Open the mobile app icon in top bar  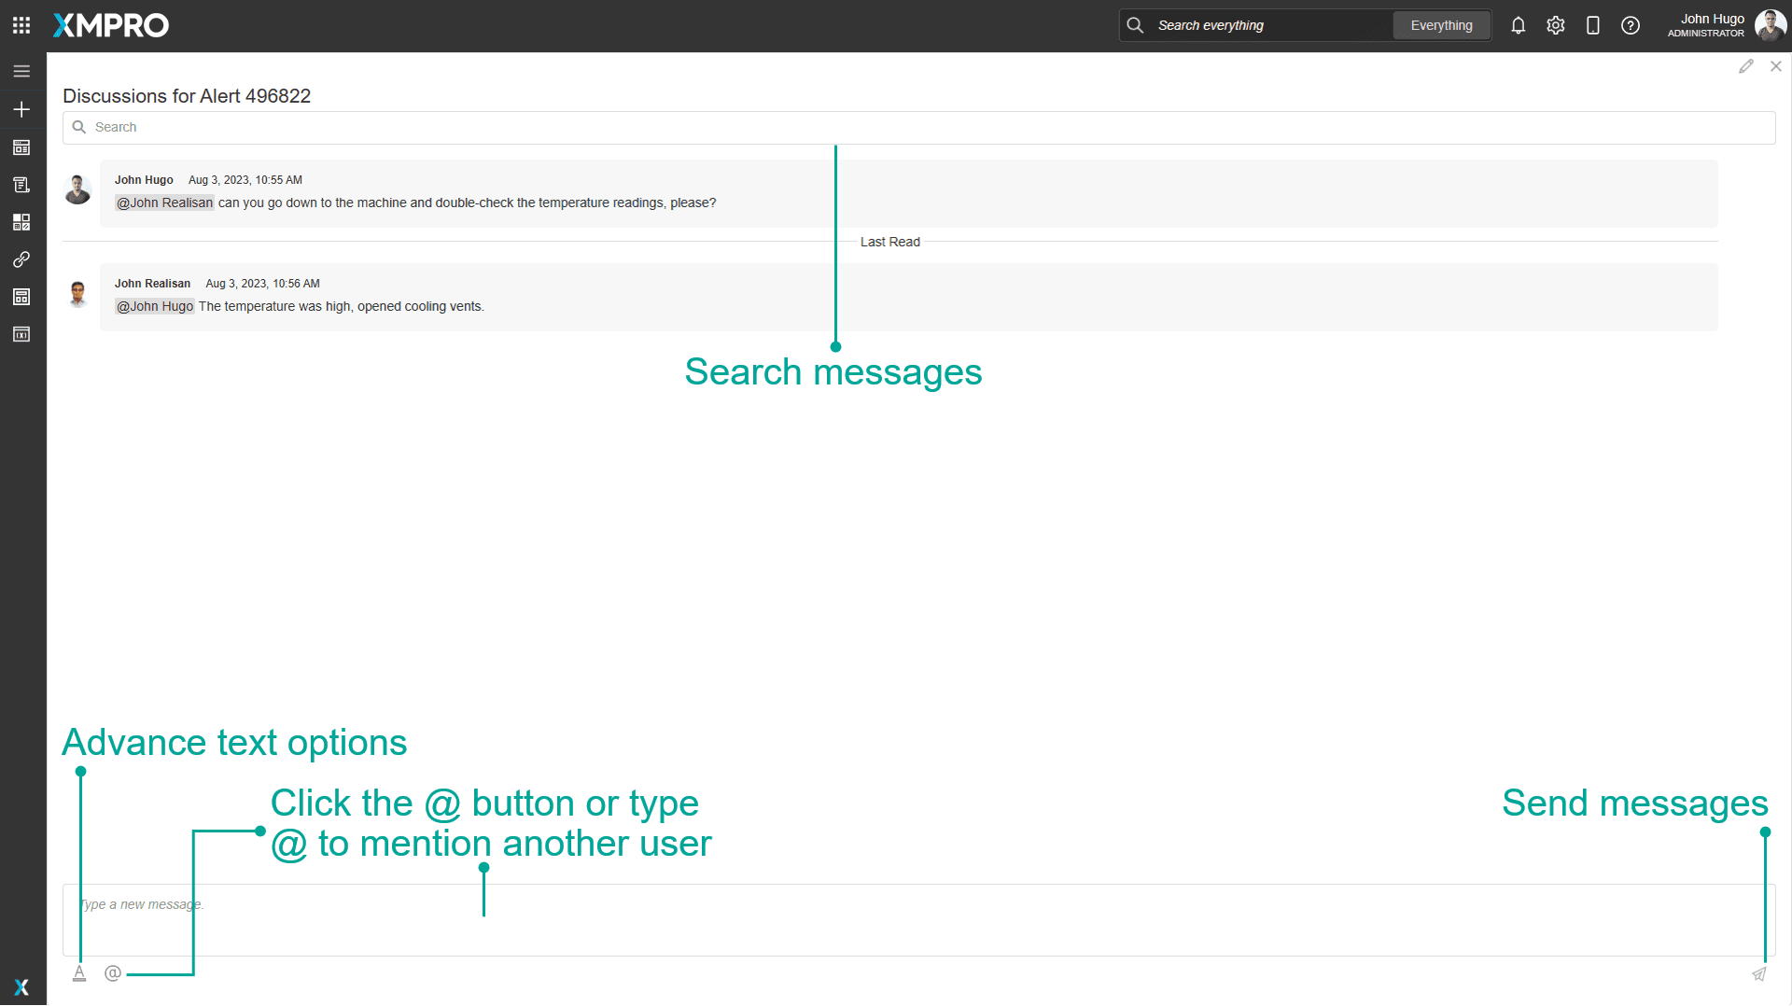[1592, 25]
